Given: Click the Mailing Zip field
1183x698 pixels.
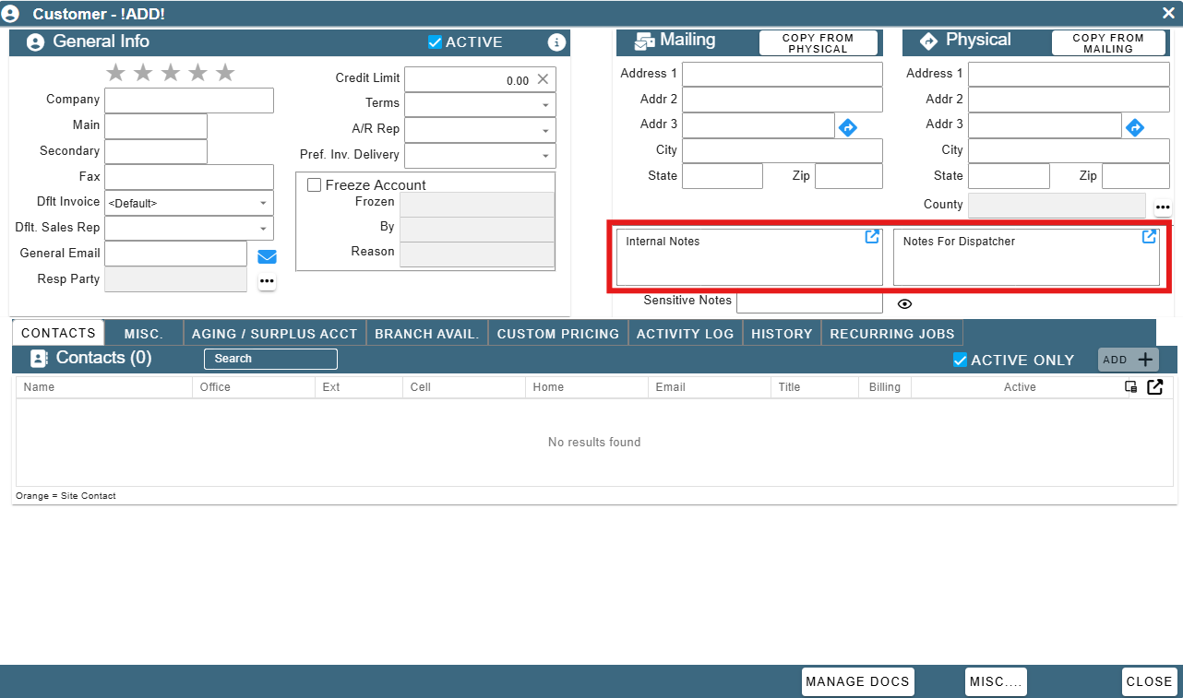Looking at the screenshot, I should tap(849, 176).
